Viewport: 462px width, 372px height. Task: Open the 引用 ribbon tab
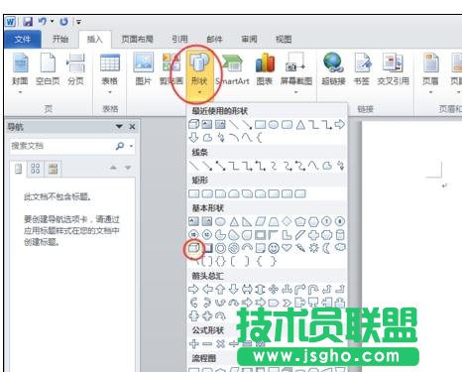click(x=180, y=39)
